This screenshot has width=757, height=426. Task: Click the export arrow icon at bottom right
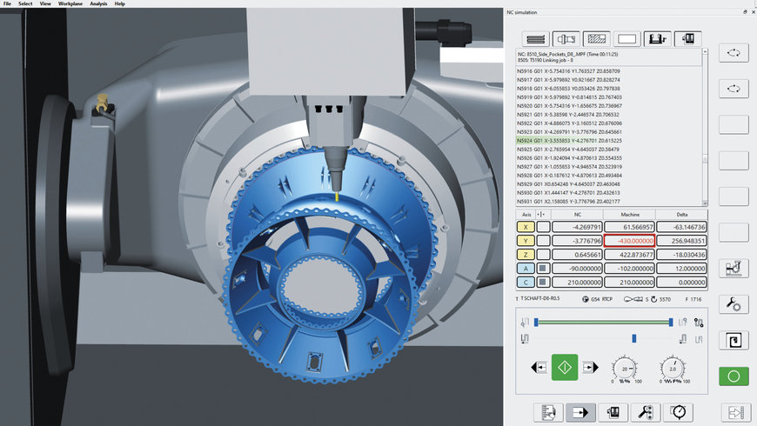[736, 412]
